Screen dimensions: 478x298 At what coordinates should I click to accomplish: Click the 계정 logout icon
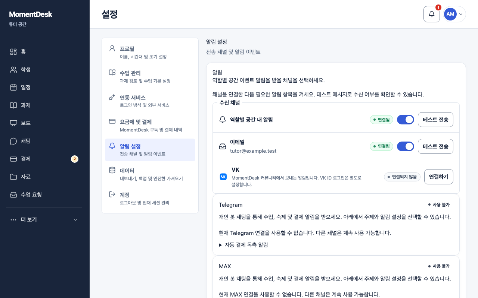112,194
